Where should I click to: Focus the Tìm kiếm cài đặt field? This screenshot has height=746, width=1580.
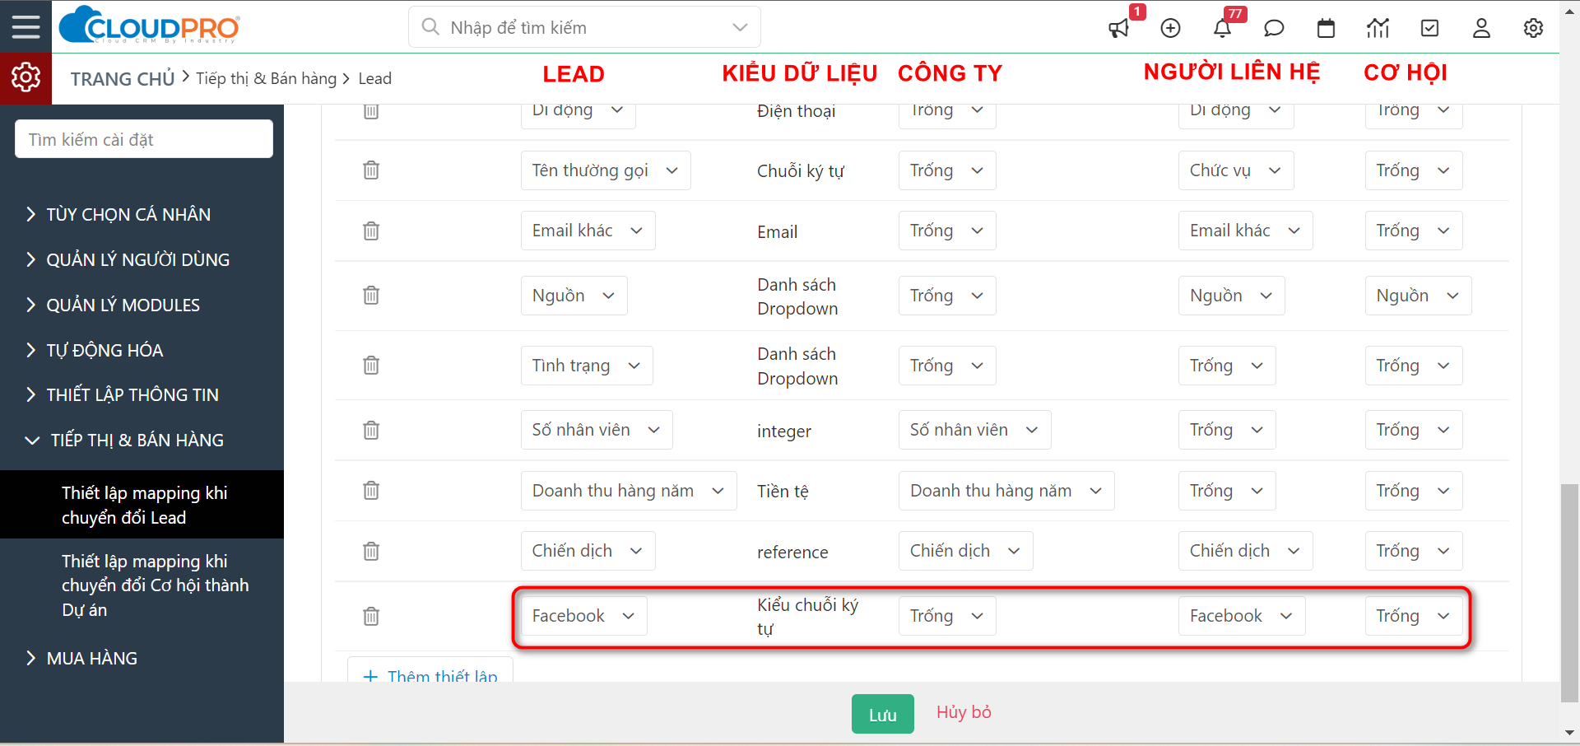tap(144, 139)
